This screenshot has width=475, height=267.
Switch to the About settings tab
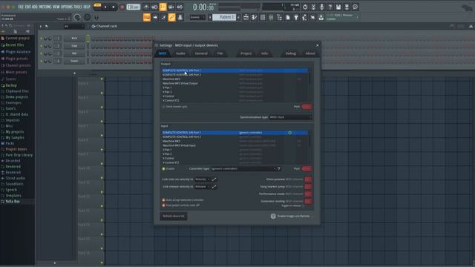coord(310,53)
